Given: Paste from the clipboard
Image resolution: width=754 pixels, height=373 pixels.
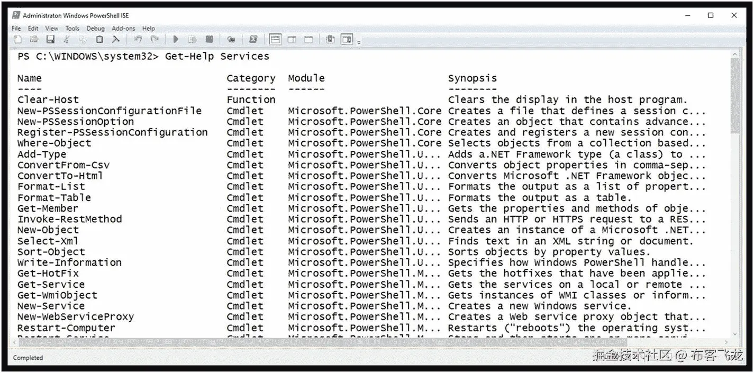Looking at the screenshot, I should (98, 39).
